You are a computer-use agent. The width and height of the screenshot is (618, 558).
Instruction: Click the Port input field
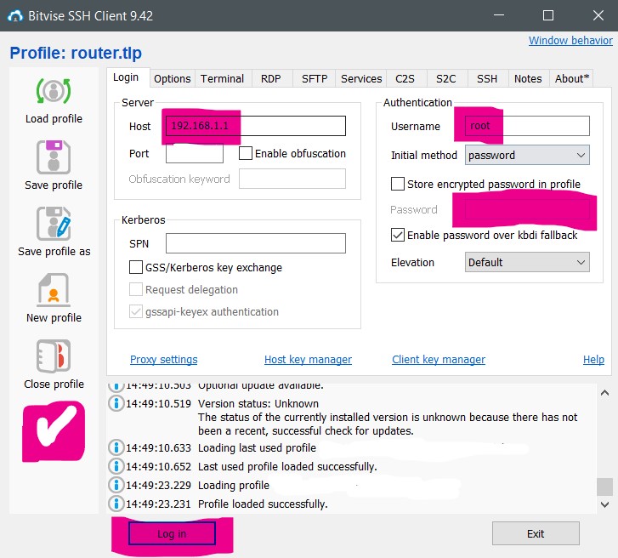tap(195, 153)
